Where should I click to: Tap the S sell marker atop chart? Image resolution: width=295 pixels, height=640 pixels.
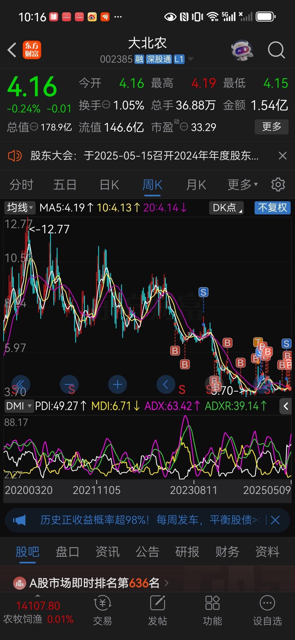[x=203, y=292]
